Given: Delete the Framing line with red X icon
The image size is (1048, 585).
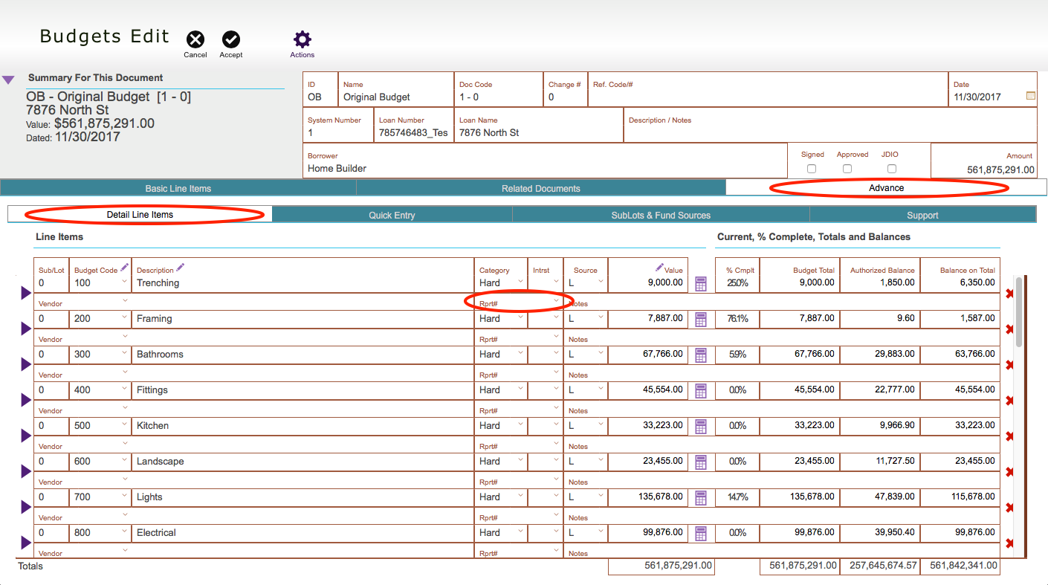Looking at the screenshot, I should pyautogui.click(x=1009, y=329).
